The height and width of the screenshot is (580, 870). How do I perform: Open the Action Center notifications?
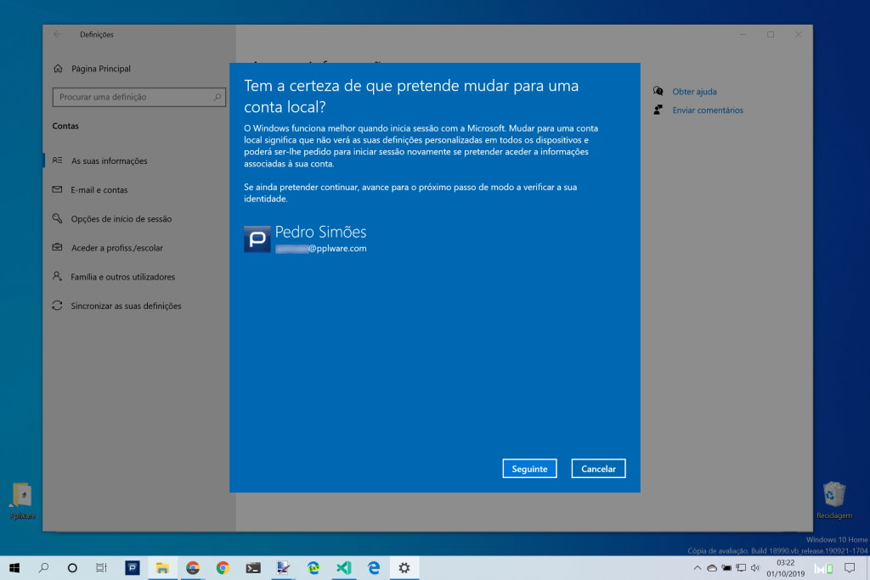(849, 568)
